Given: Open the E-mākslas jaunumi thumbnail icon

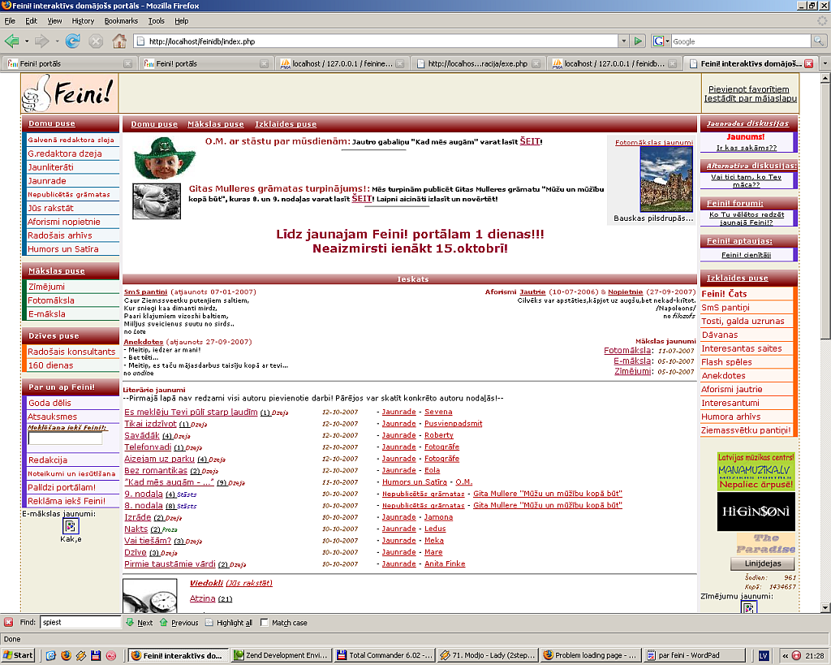Looking at the screenshot, I should coord(71,526).
